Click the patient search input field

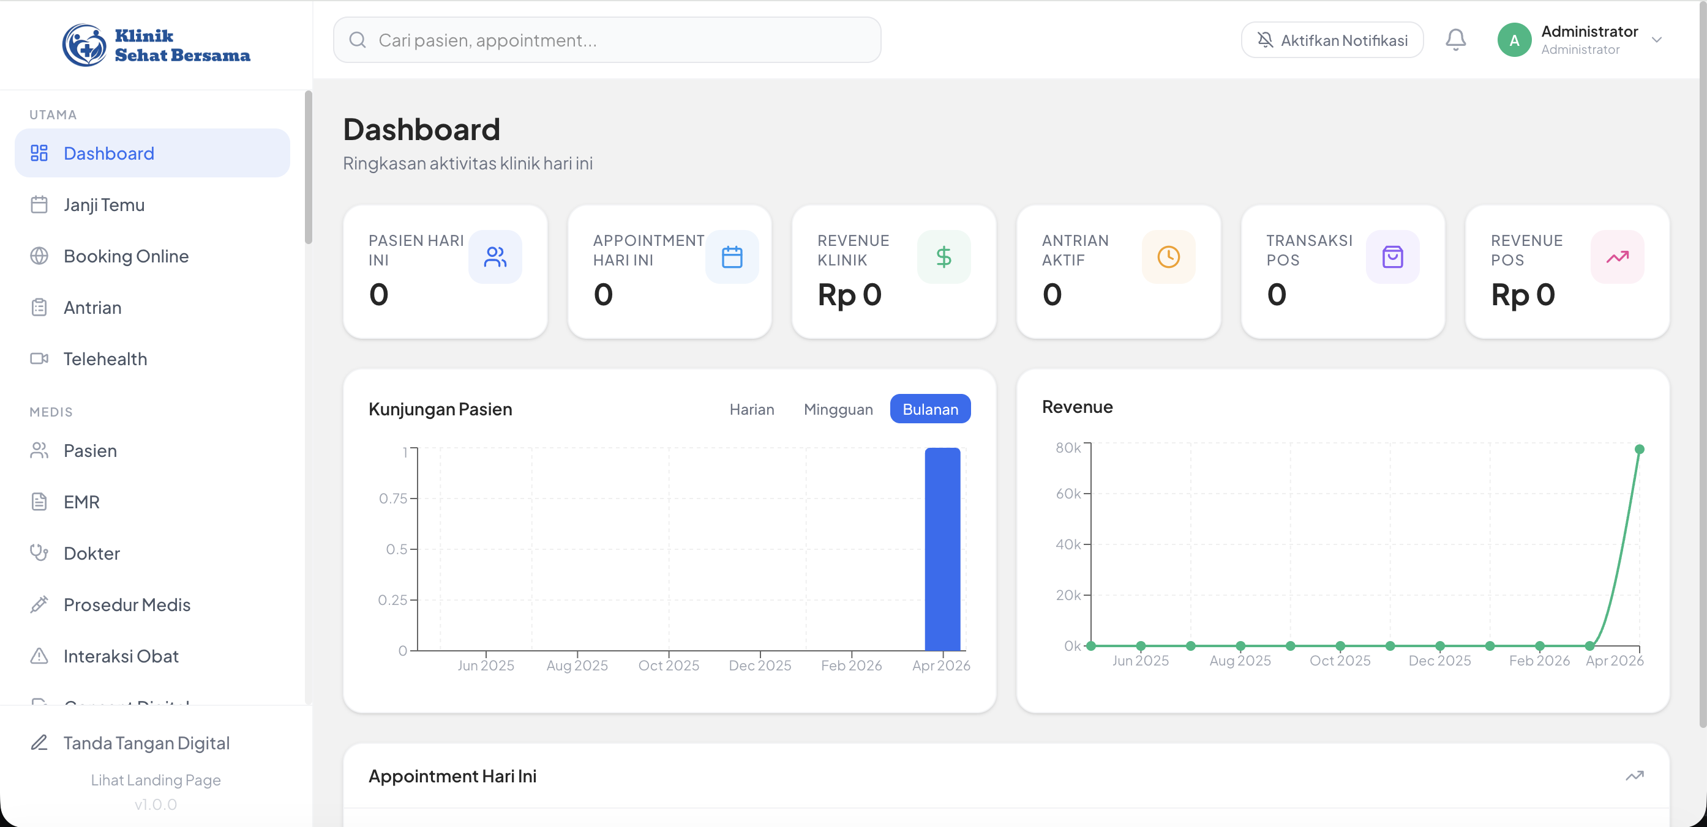(606, 40)
